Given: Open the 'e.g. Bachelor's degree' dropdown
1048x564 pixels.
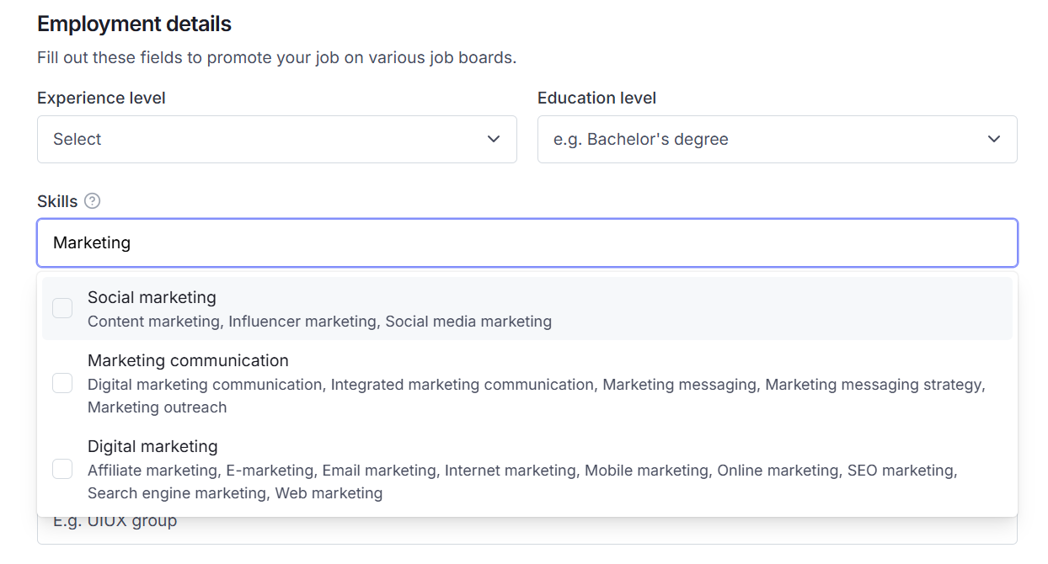Looking at the screenshot, I should click(x=776, y=139).
